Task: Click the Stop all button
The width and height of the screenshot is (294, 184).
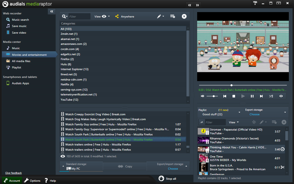Action: [168, 179]
